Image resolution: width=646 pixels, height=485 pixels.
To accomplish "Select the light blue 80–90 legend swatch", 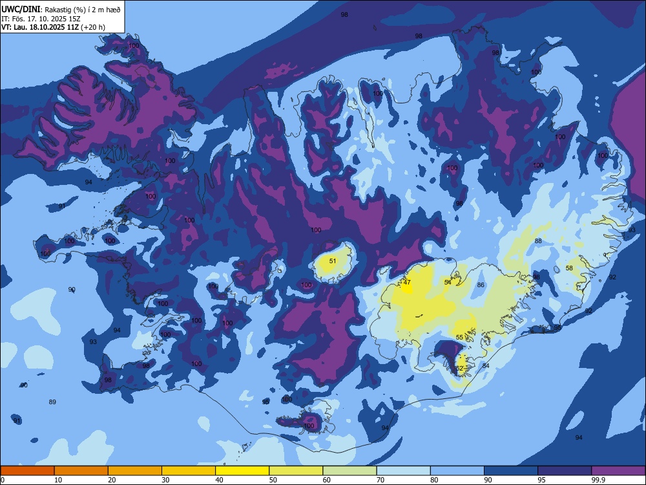I will 457,471.
